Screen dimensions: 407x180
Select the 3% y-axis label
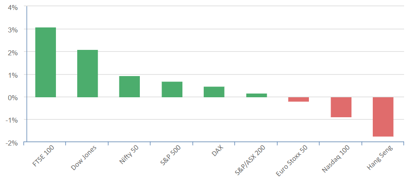[x=12, y=30]
